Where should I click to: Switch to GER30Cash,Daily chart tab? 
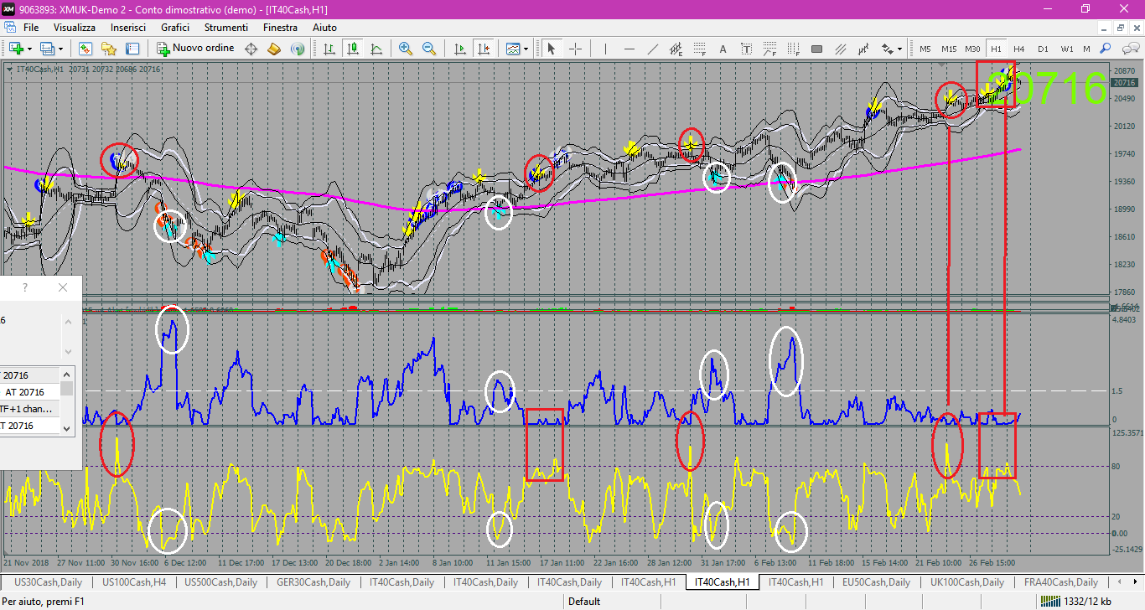click(x=314, y=582)
